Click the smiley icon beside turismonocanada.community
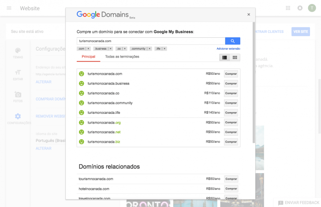The height and width of the screenshot is (207, 321). click(x=82, y=103)
